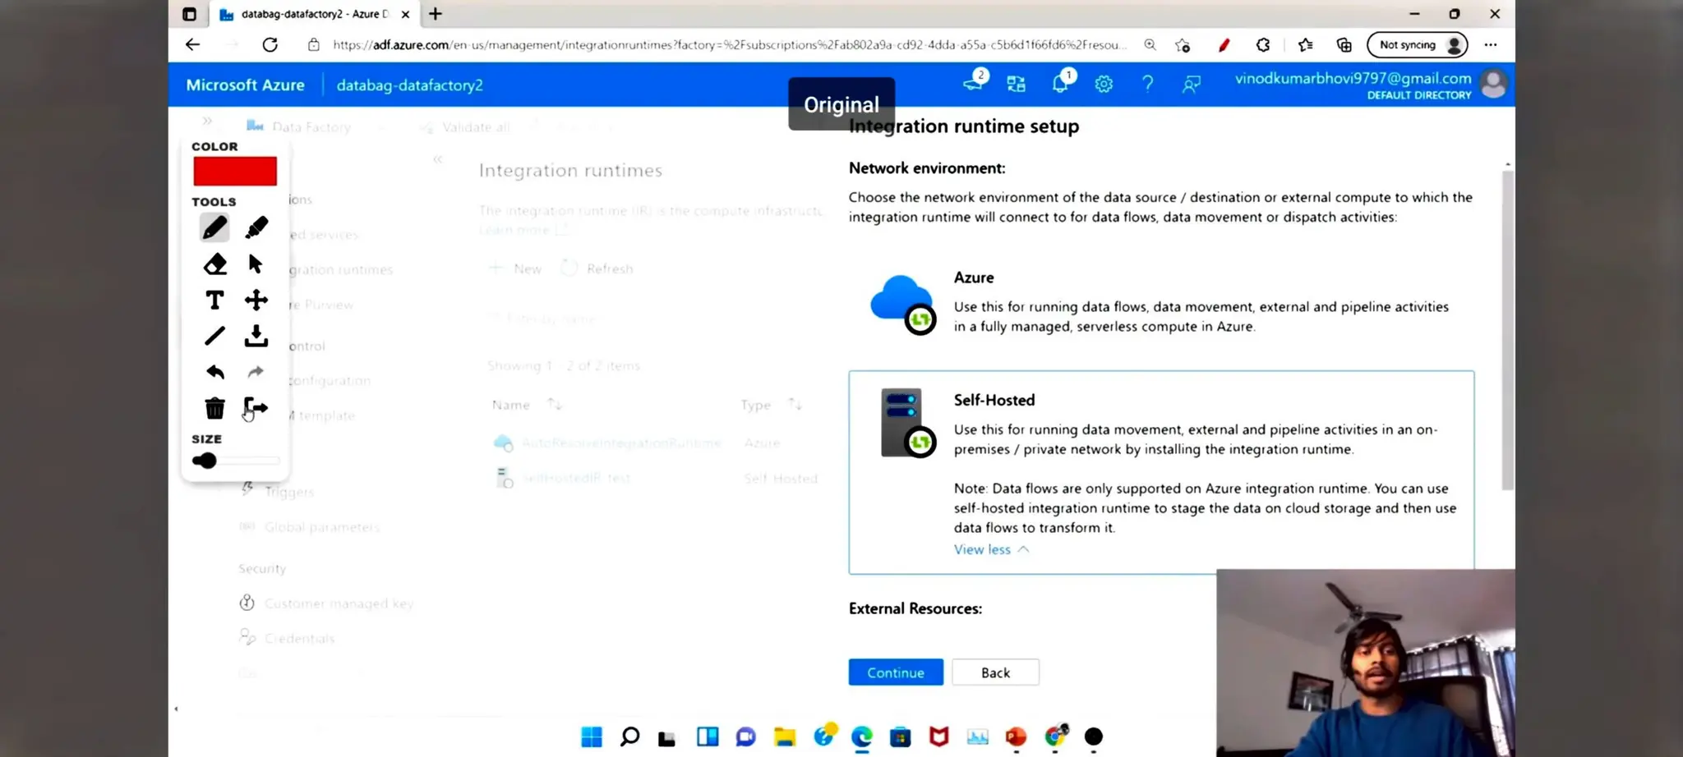Click trash icon to clear drawings

point(214,408)
